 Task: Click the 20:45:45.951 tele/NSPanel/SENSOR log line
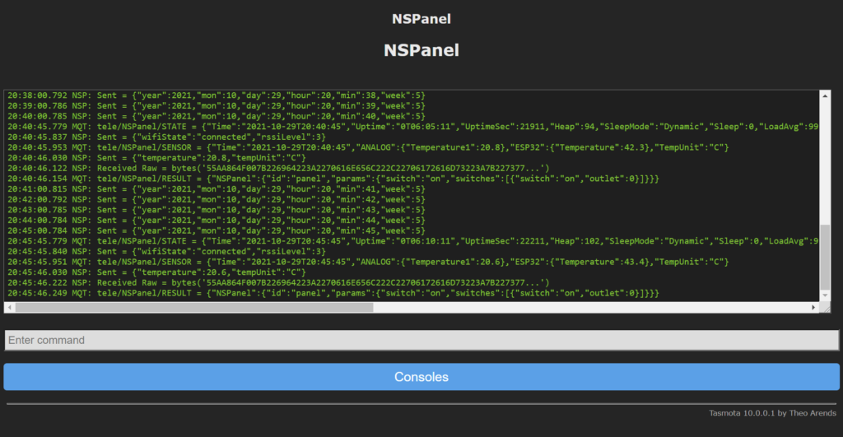(368, 262)
